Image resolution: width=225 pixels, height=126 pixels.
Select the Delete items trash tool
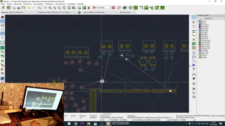coord(194,84)
